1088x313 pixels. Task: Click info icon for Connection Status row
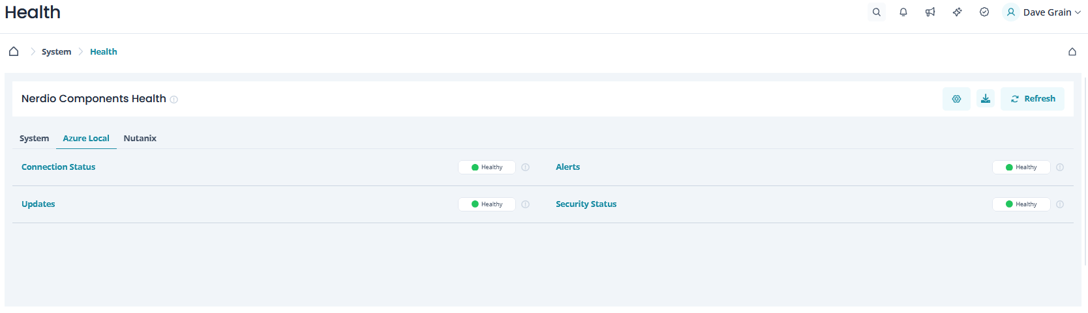(x=526, y=167)
